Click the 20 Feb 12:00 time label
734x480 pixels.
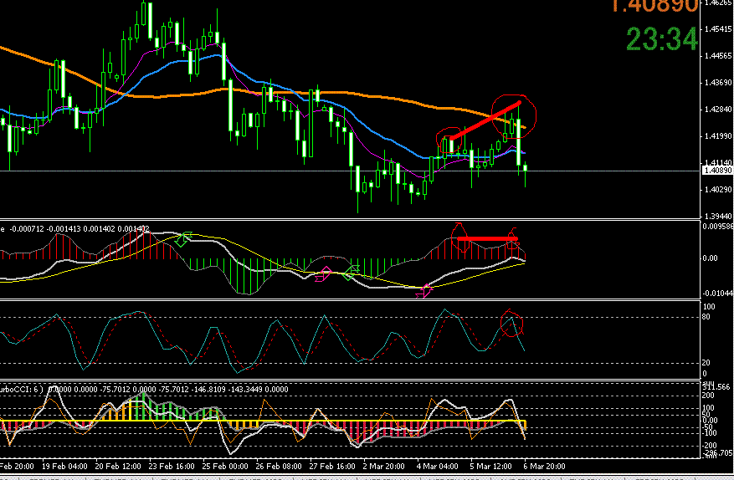click(x=118, y=466)
